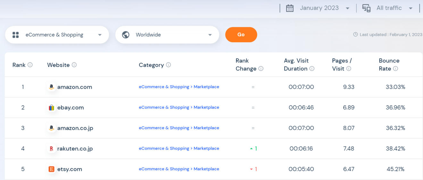Screen dimensions: 423x180
Task: Click the info icon next to Avg. Visit Duration
Action: coord(312,69)
